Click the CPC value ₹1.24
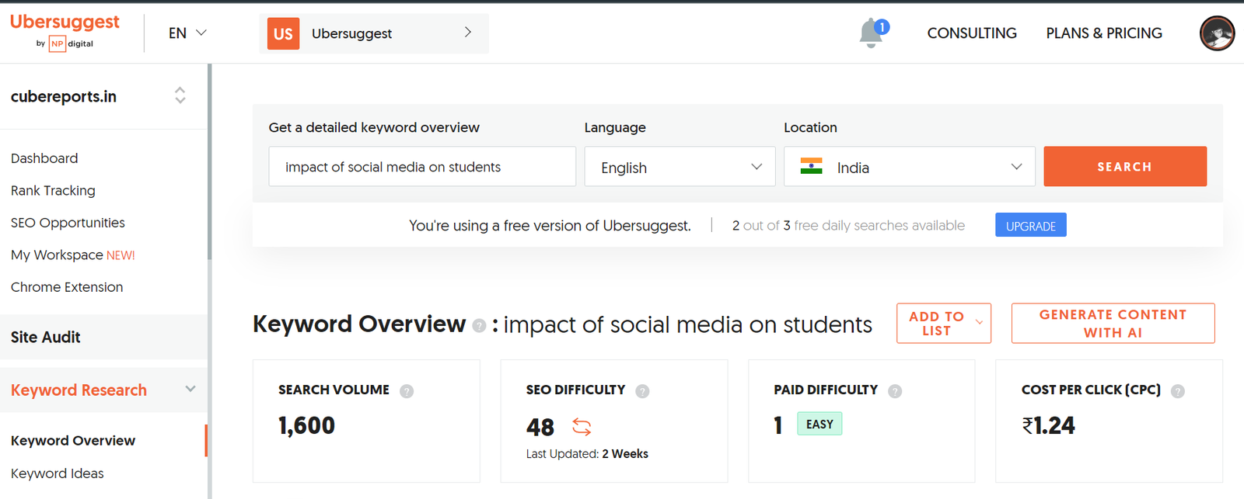Viewport: 1244px width, 499px height. 1048,425
